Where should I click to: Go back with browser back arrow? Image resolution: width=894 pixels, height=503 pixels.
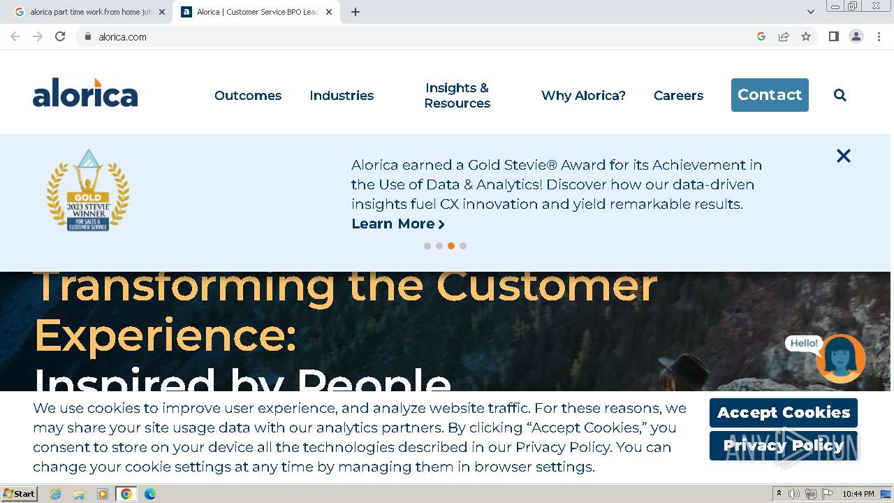[x=15, y=36]
